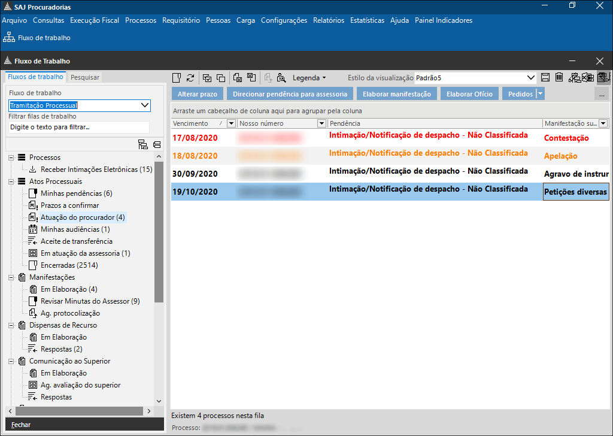
Task: Click the Alterar prazo button
Action: click(198, 94)
